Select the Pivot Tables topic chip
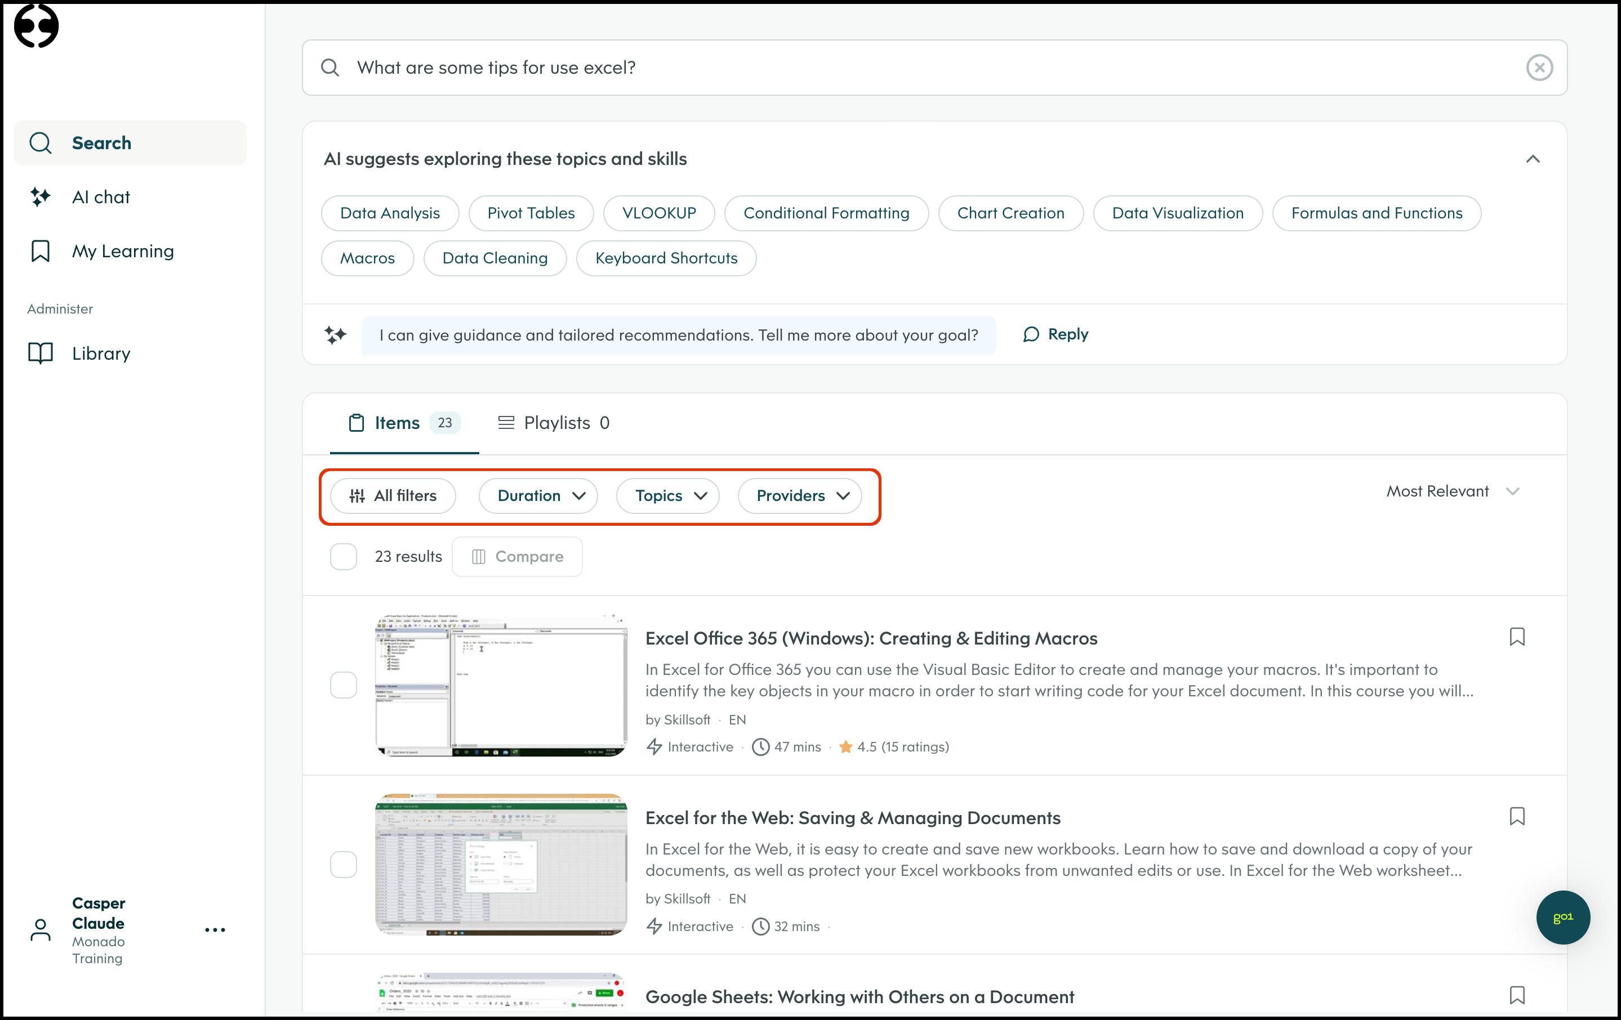This screenshot has width=1621, height=1020. point(531,213)
